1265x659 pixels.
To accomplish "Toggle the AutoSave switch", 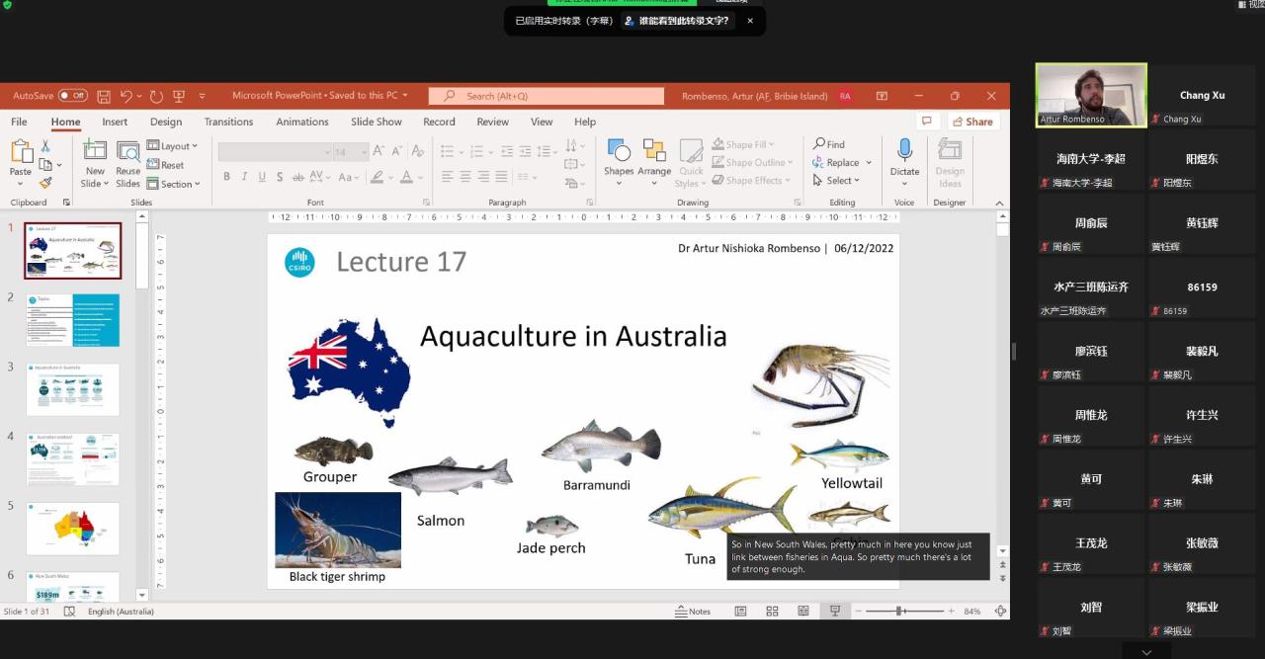I will pos(72,96).
